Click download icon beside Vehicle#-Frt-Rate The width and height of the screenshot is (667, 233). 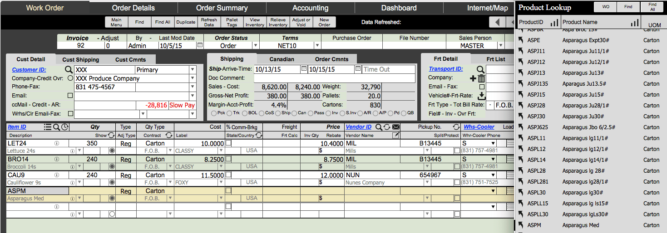coord(482,96)
